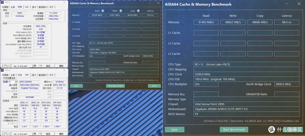Click the CPU-Z app icon in the SPD window title bar

click(2, 70)
